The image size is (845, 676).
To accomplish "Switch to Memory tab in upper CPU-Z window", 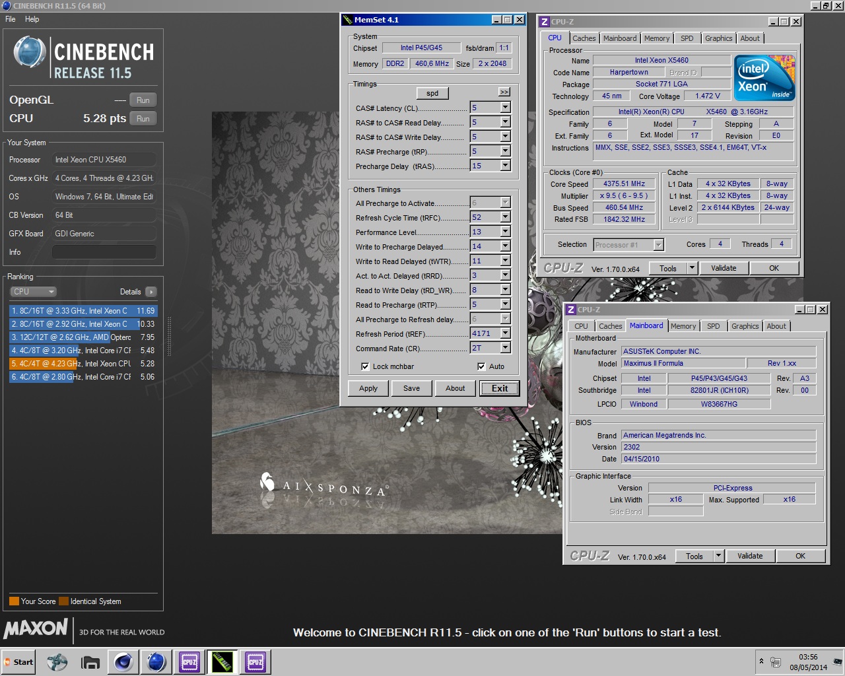I will [657, 38].
